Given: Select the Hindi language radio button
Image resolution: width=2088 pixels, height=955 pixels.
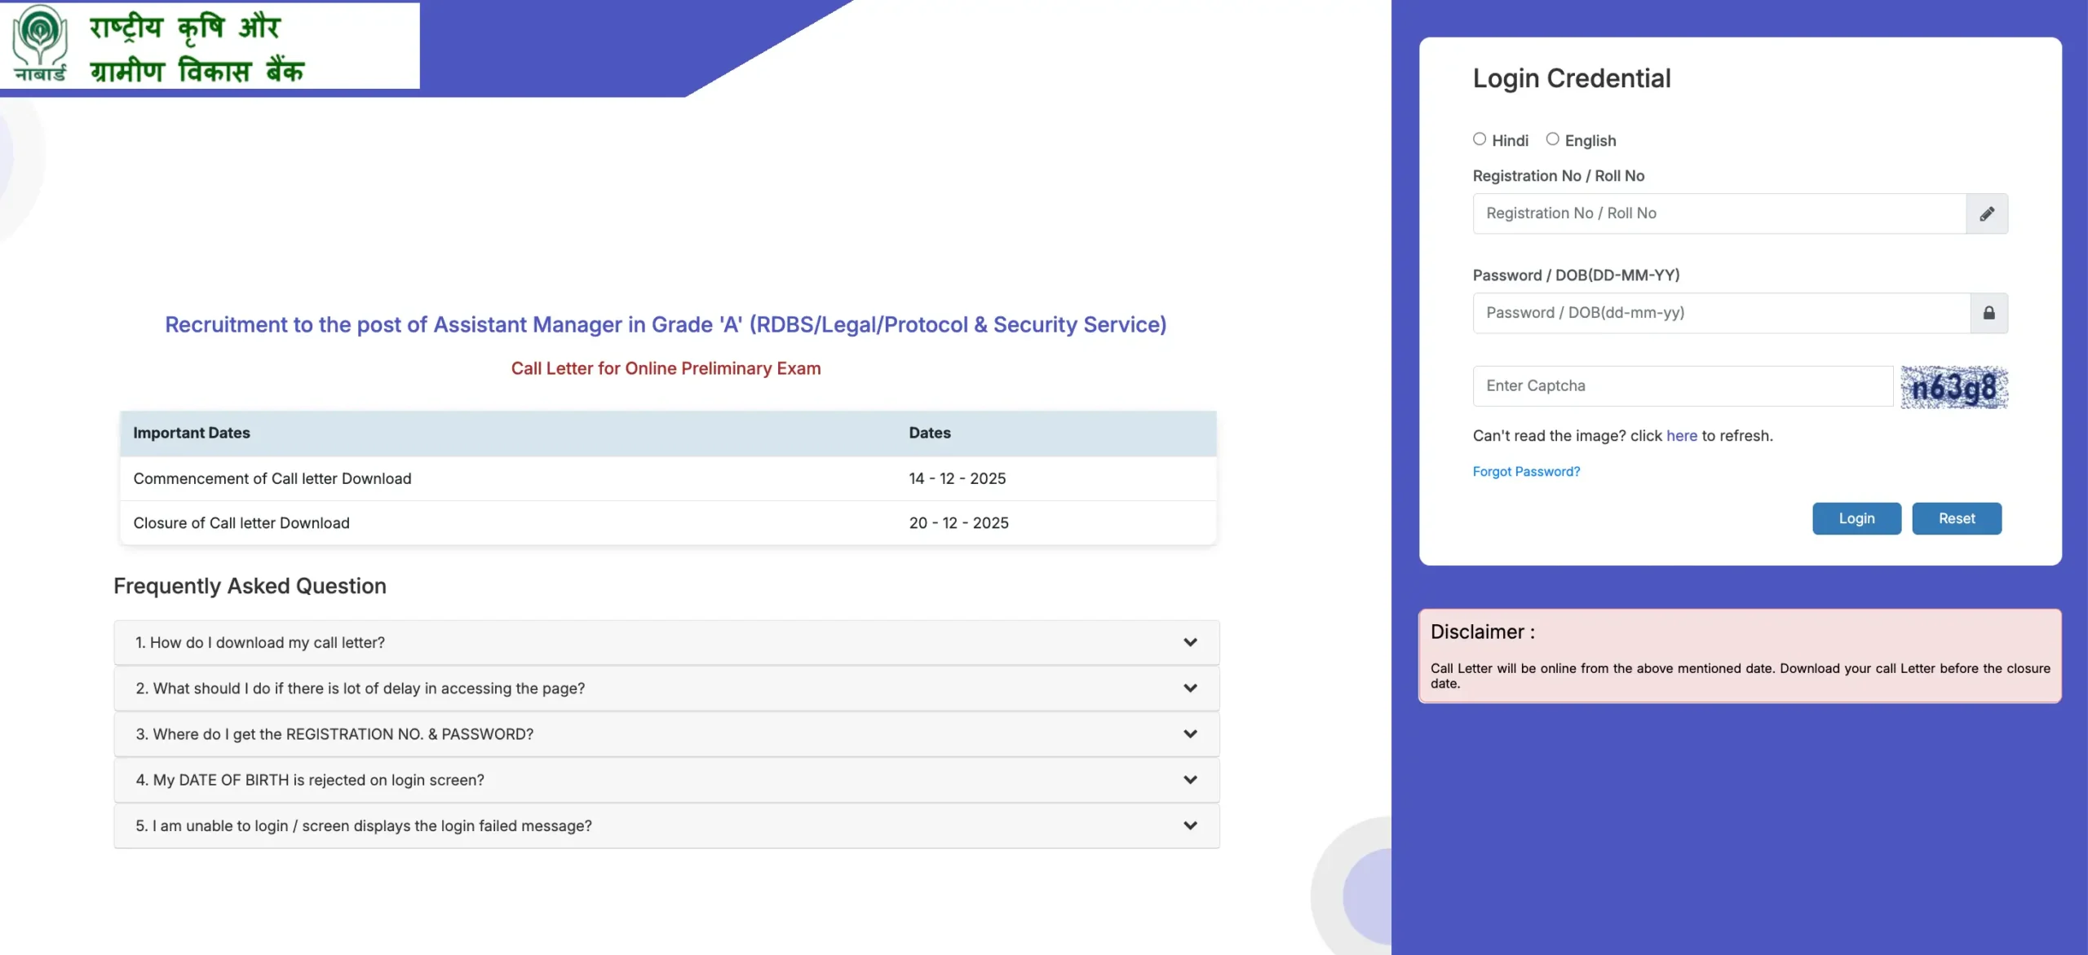Looking at the screenshot, I should [x=1480, y=139].
